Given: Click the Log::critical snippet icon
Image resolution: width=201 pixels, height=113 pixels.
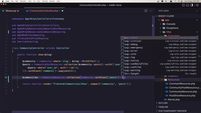Looking at the screenshot, I should [x=122, y=41].
